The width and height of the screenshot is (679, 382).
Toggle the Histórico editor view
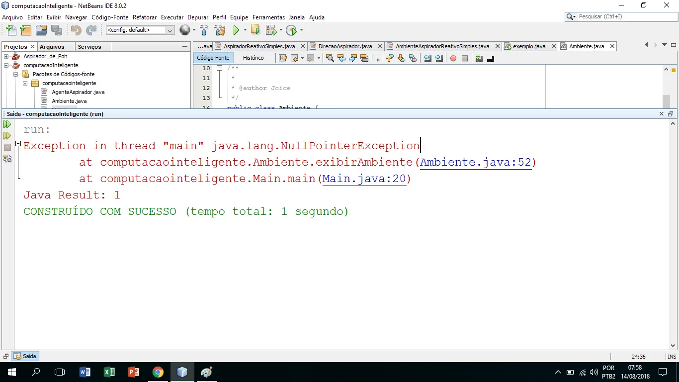point(253,58)
